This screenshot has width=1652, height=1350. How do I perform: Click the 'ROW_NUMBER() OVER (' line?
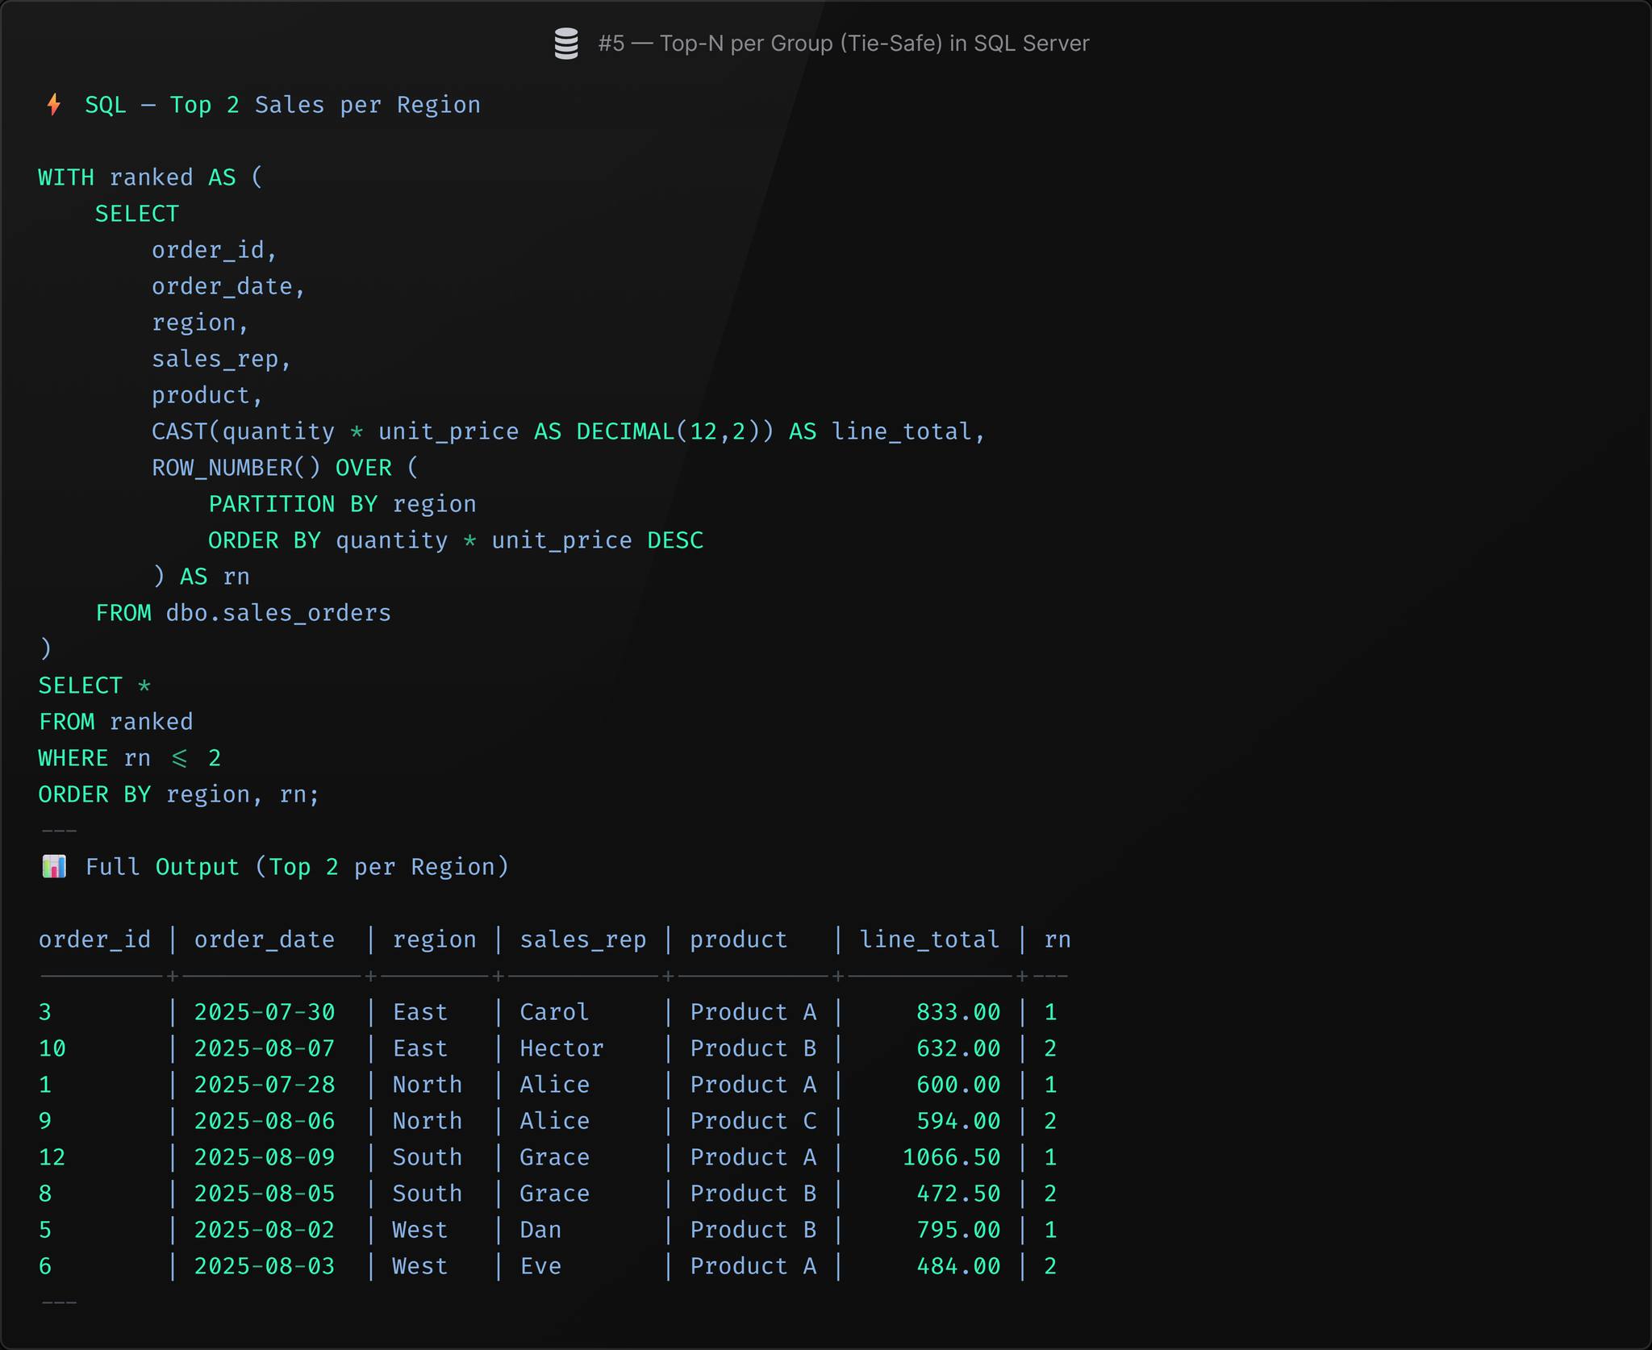pos(286,468)
